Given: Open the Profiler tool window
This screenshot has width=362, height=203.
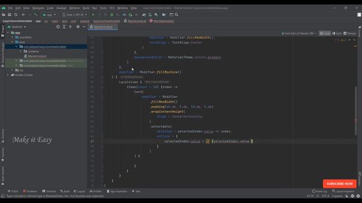Looking at the screenshot, I should click(96, 191).
